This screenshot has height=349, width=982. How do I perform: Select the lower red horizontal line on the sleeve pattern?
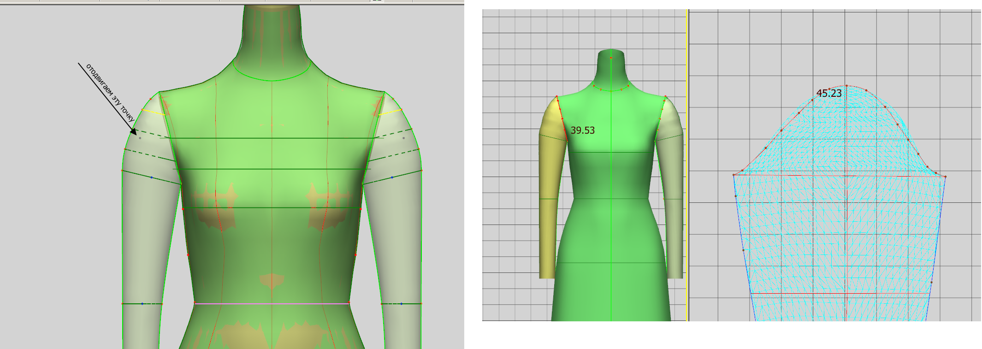click(840, 294)
